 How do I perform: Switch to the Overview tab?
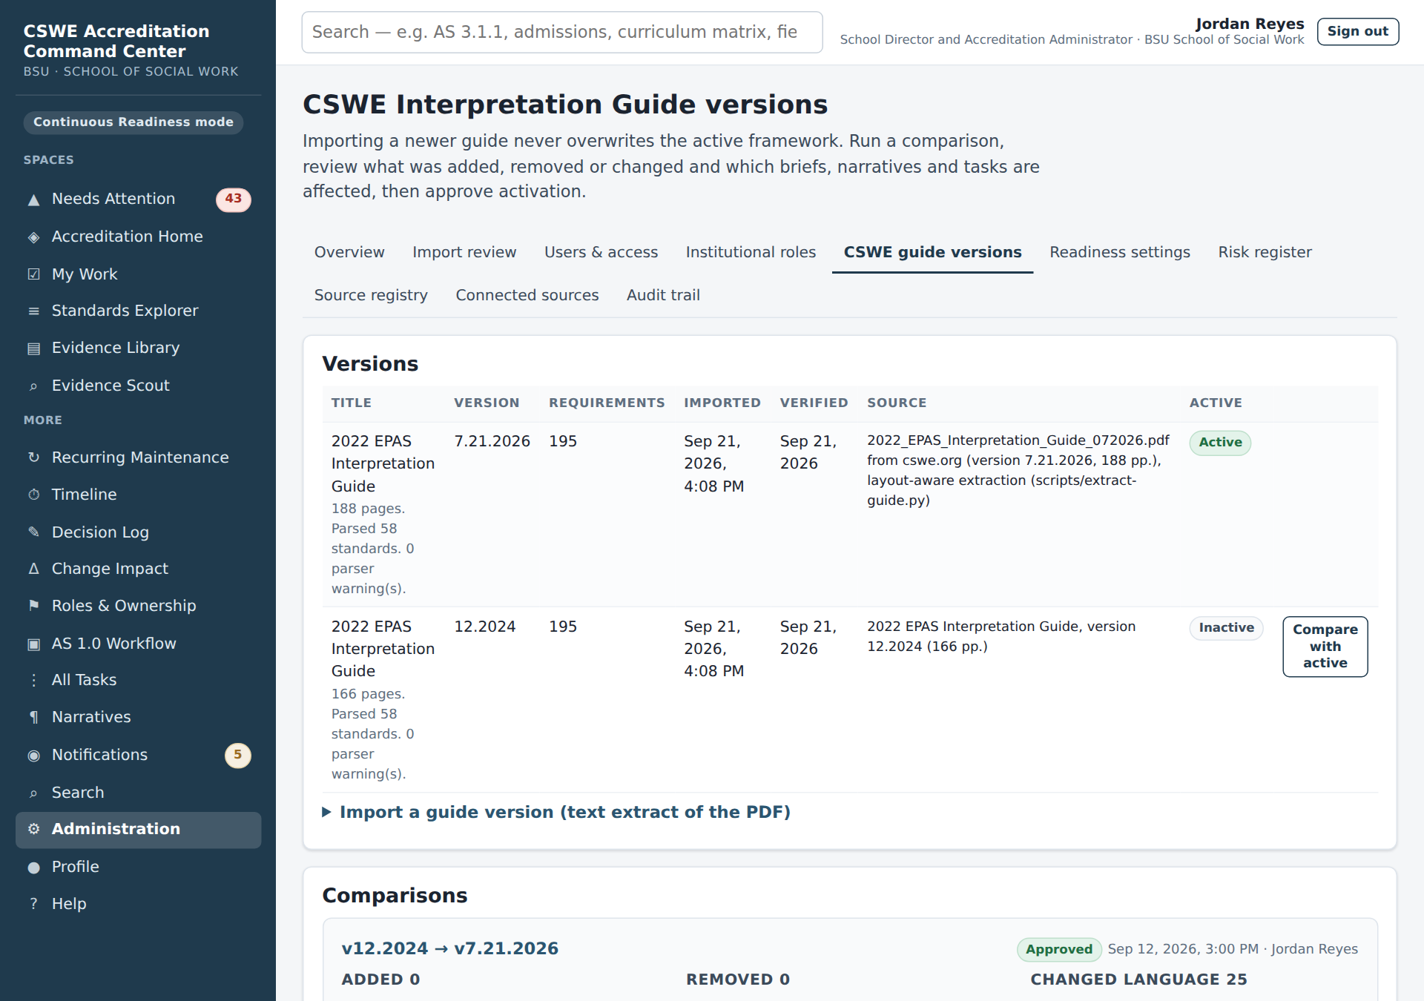[x=349, y=252]
